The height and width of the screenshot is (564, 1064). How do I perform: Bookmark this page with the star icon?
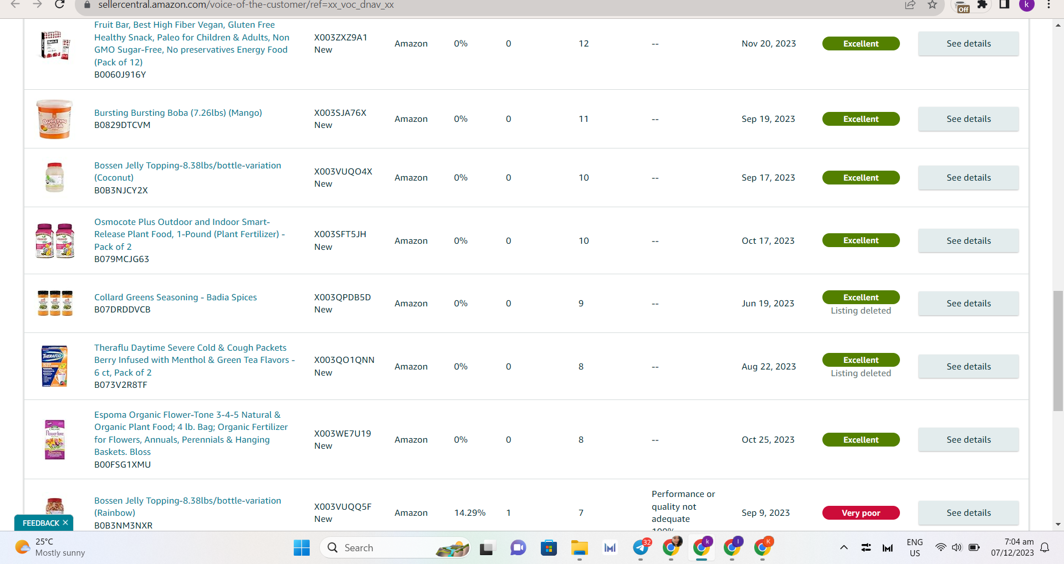pyautogui.click(x=933, y=5)
